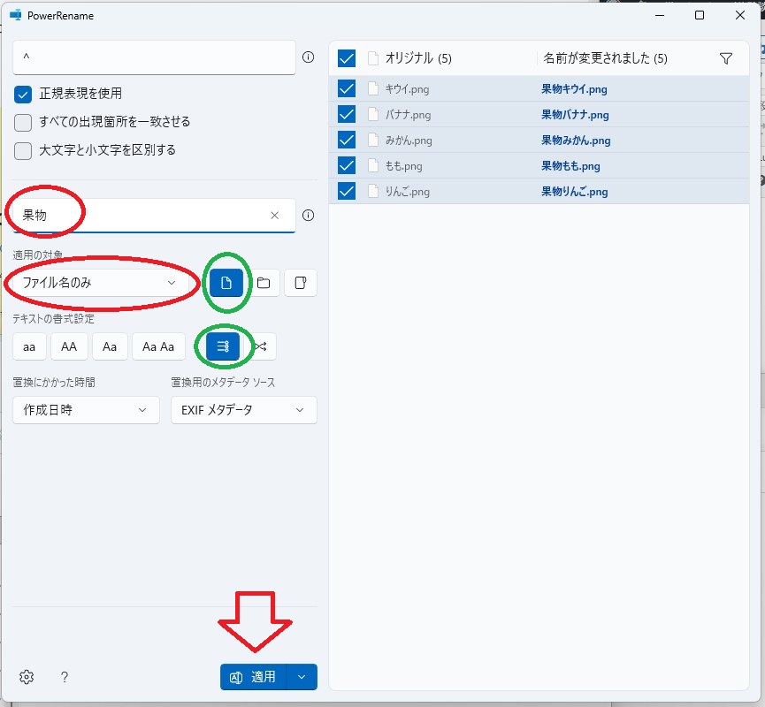The width and height of the screenshot is (765, 707).
Task: Open help with the question mark icon
Action: pos(65,677)
